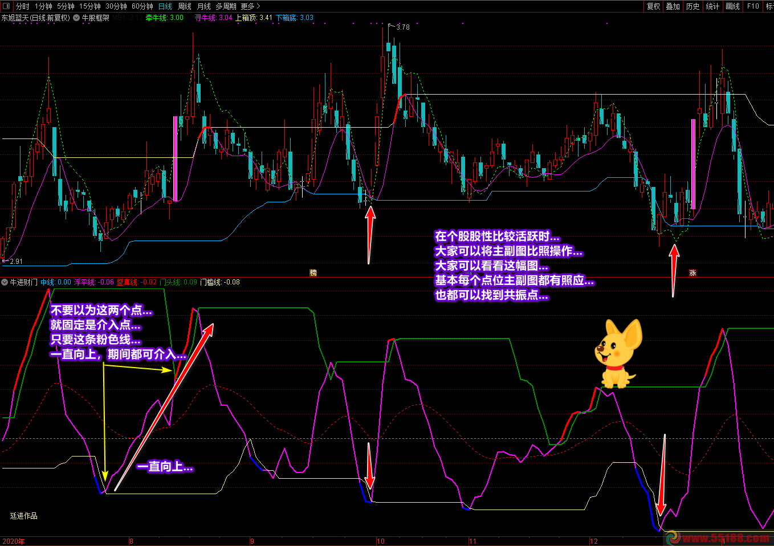Click the 门头线: 0.09 sub-indicator value

(178, 282)
